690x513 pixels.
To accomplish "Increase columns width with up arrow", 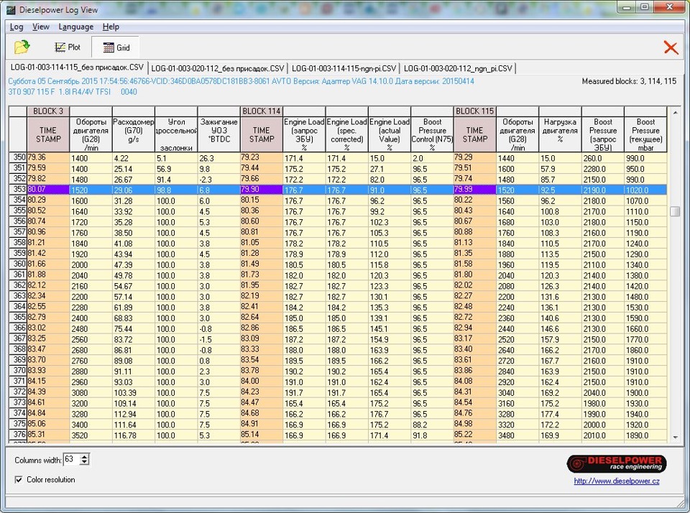I will tap(85, 456).
